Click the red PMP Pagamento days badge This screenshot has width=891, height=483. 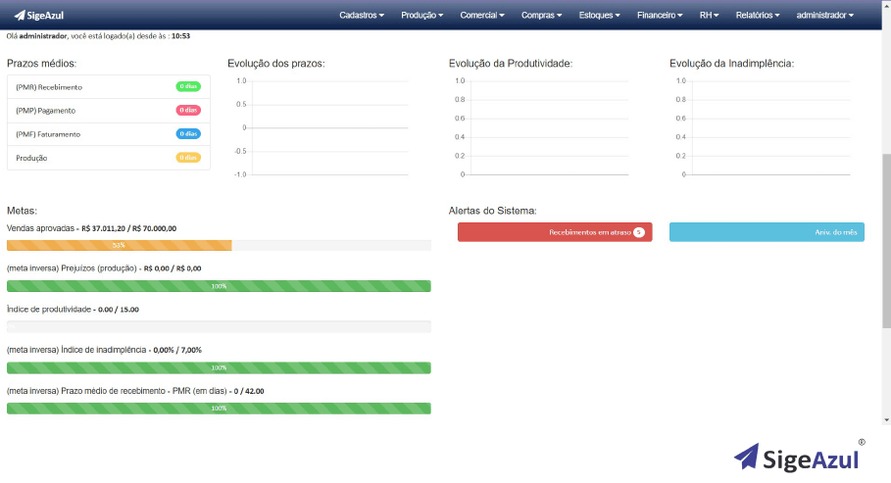[x=188, y=110]
